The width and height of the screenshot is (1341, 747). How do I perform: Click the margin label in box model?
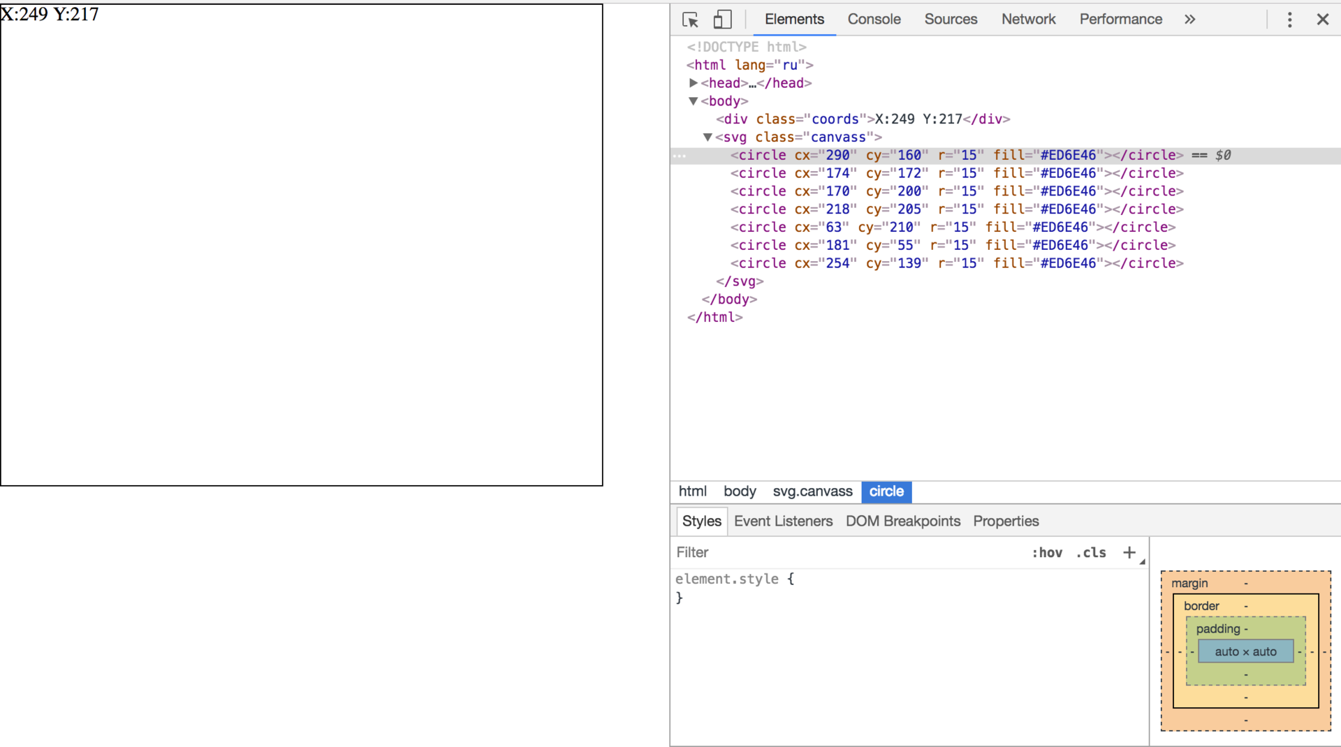pos(1189,583)
